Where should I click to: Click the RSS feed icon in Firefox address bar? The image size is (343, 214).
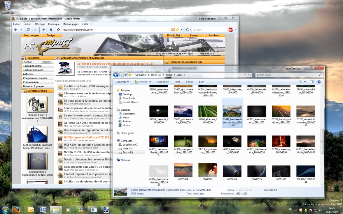[173, 30]
